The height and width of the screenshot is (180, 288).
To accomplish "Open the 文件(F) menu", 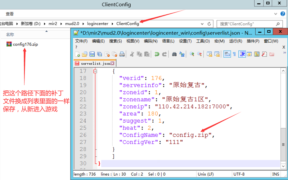I will [x=81, y=41].
